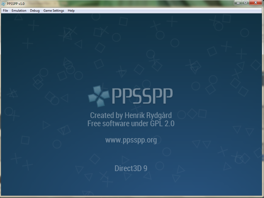Click the PPSSPP logo on the splash screen
The width and height of the screenshot is (264, 198).
pos(130,96)
